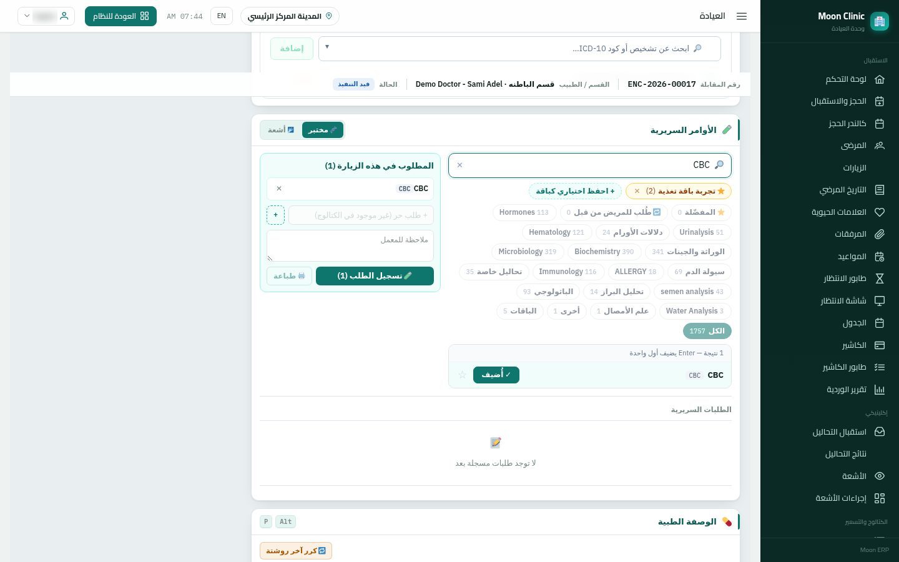Click العودة للنظام button
Image resolution: width=899 pixels, height=562 pixels.
tap(120, 16)
